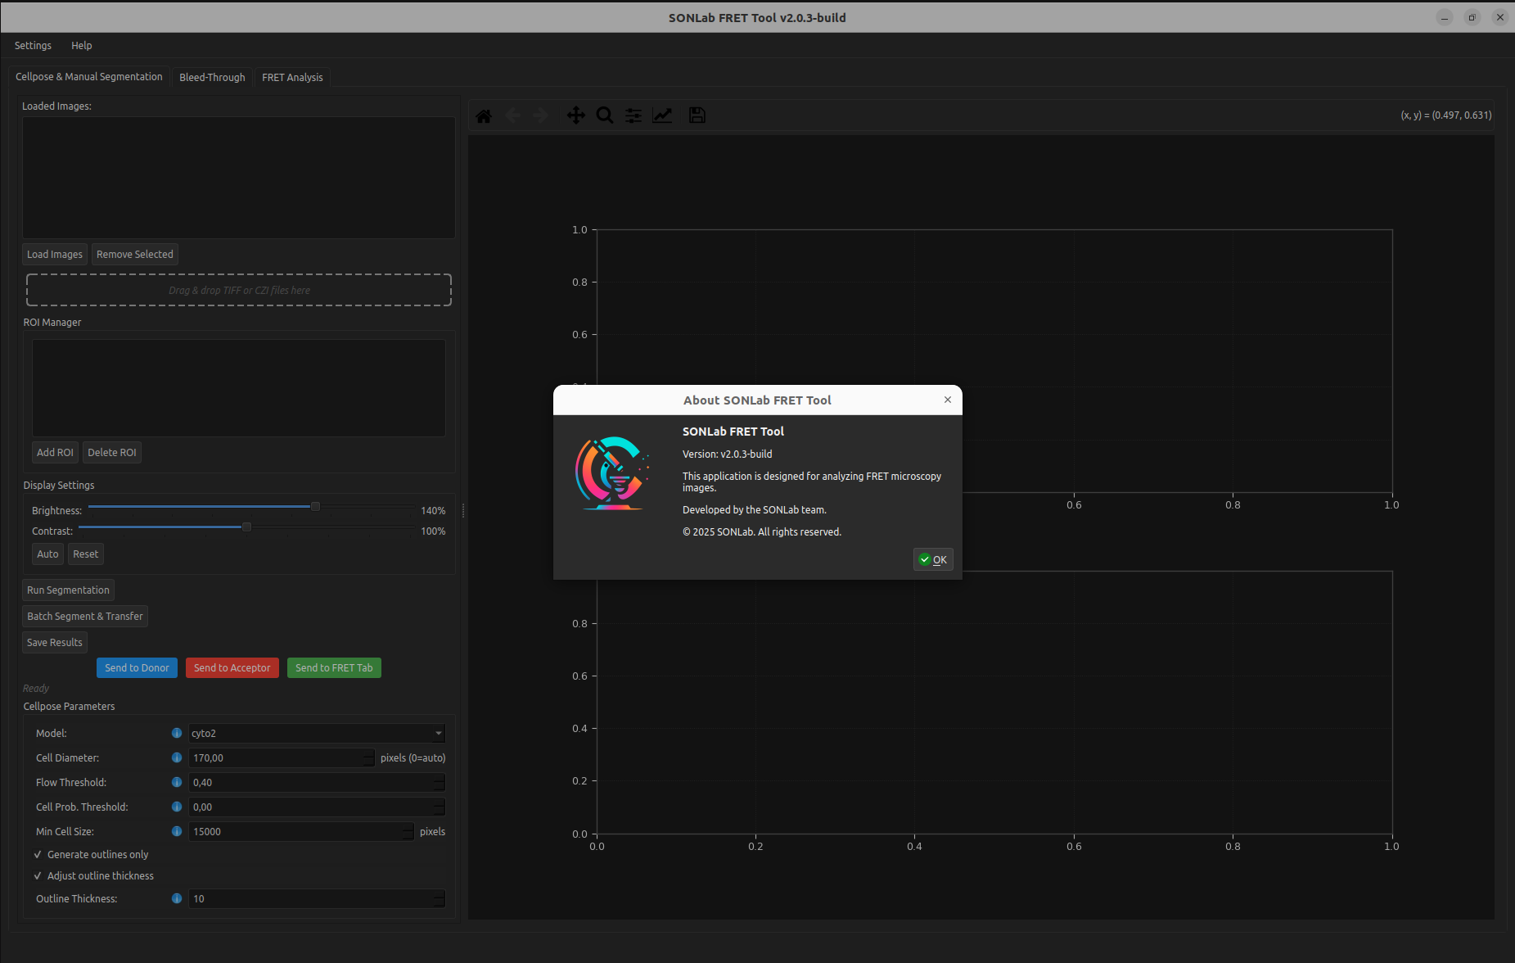
Task: Click Batch Segment & Transfer button
Action: coord(85,616)
